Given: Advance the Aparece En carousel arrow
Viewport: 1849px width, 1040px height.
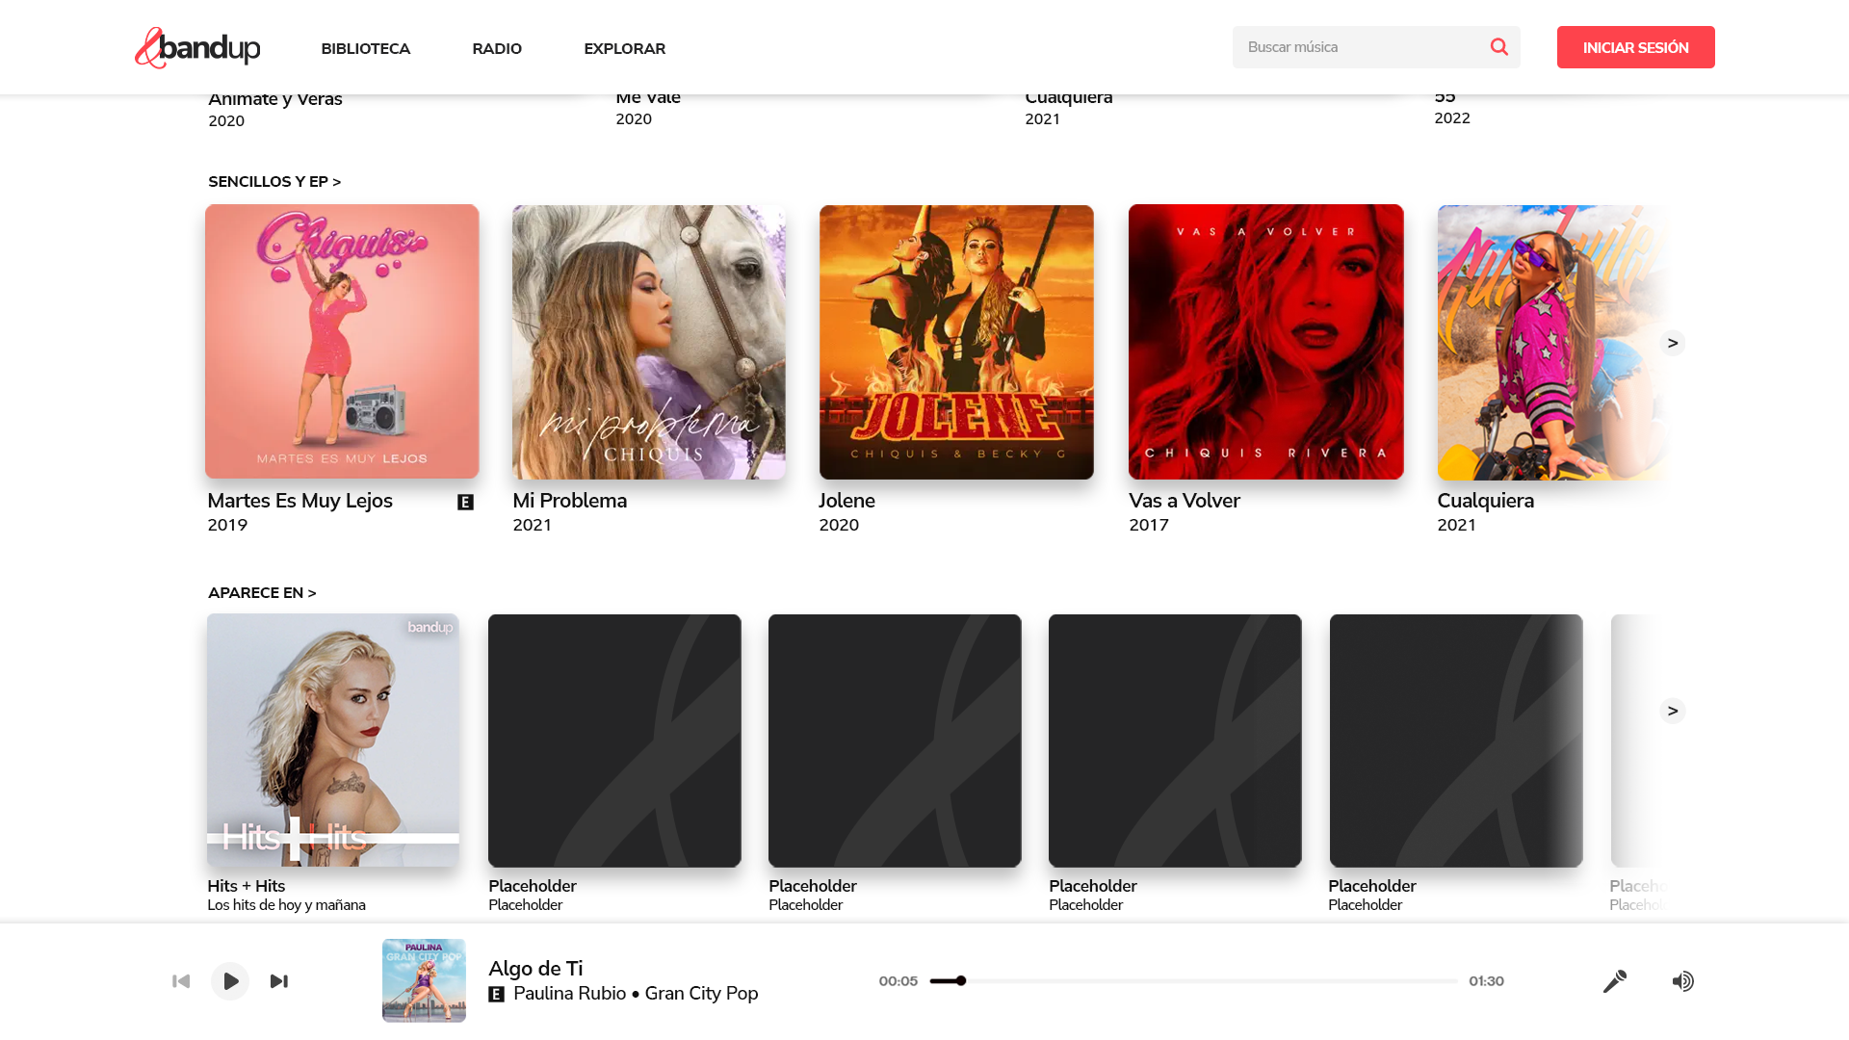Looking at the screenshot, I should [1673, 711].
